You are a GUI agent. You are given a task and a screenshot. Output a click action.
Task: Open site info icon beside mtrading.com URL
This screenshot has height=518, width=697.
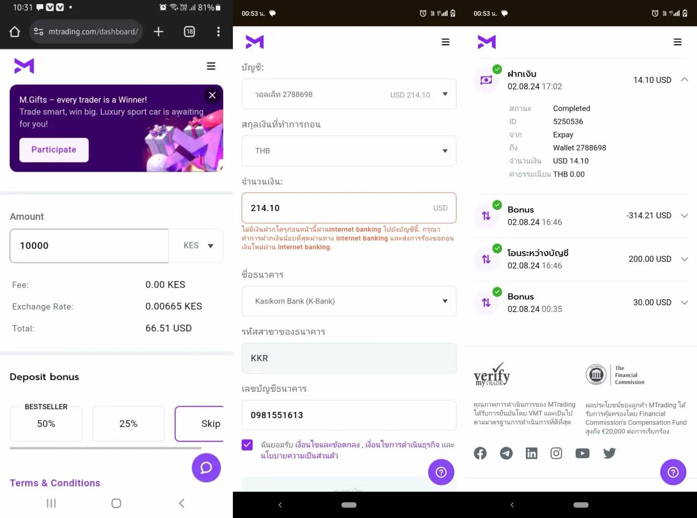[x=38, y=32]
